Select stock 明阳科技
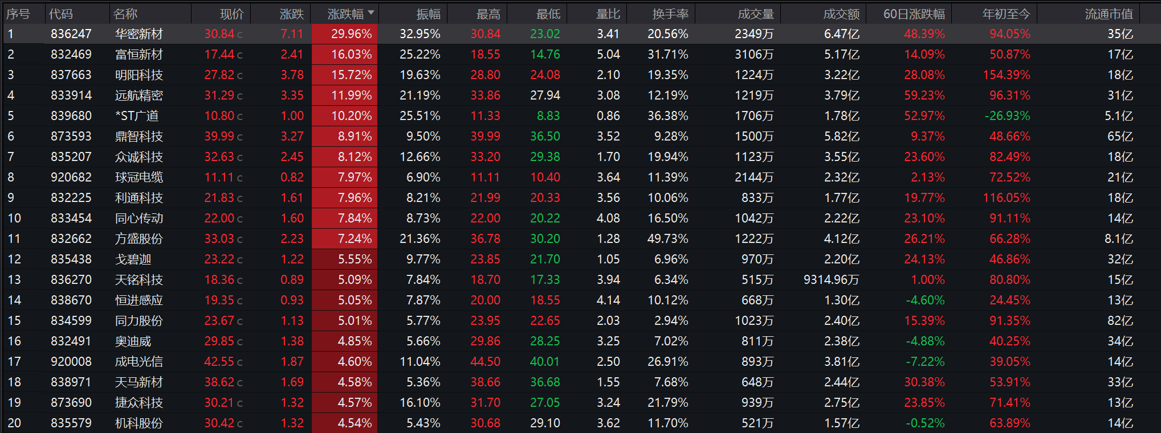This screenshot has height=433, width=1161. pos(139,75)
